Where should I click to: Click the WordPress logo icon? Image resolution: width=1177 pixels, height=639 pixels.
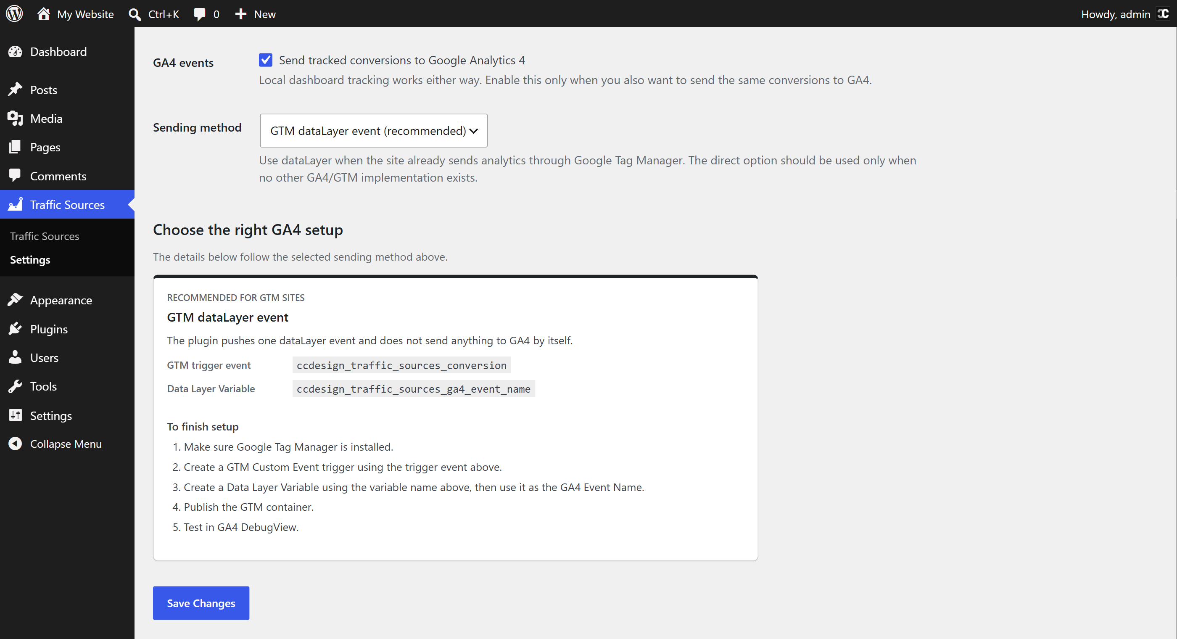pyautogui.click(x=14, y=14)
